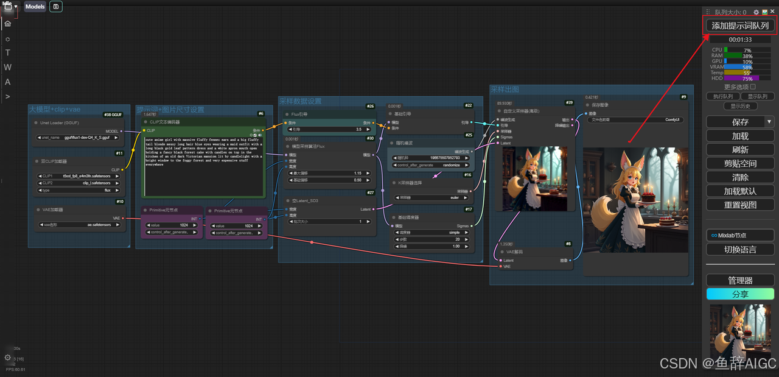Open settings gear in queue panel header
Screen dimensions: 779x377
(x=756, y=12)
